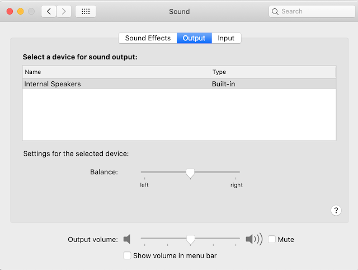Open the help question mark button

pos(336,210)
